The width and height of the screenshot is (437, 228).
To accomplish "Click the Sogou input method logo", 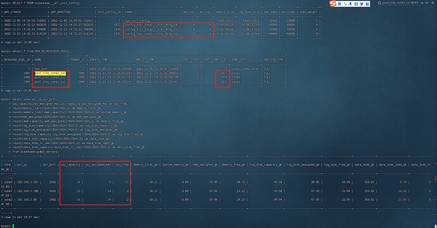I will (332, 4).
